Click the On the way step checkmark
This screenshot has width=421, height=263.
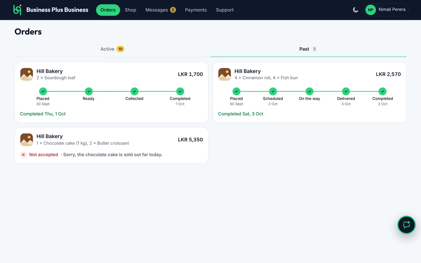click(309, 91)
